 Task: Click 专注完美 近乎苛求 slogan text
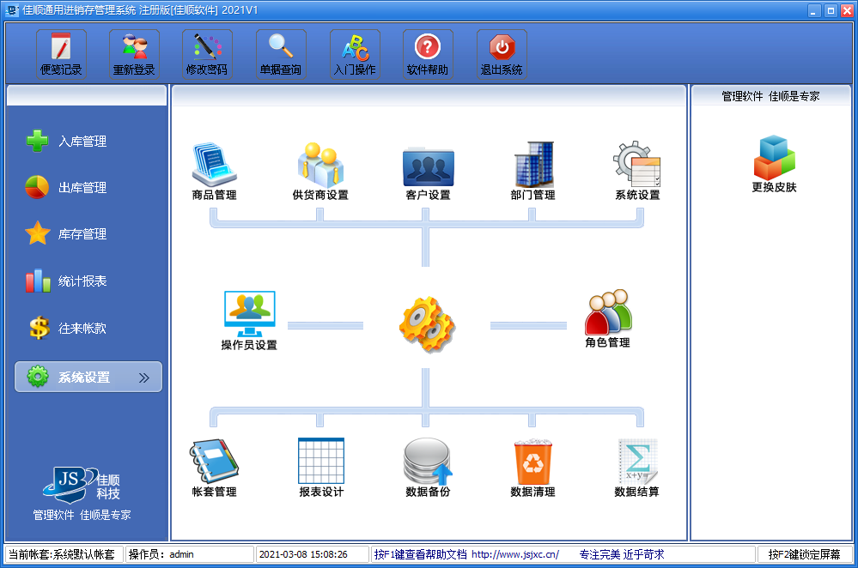(622, 554)
